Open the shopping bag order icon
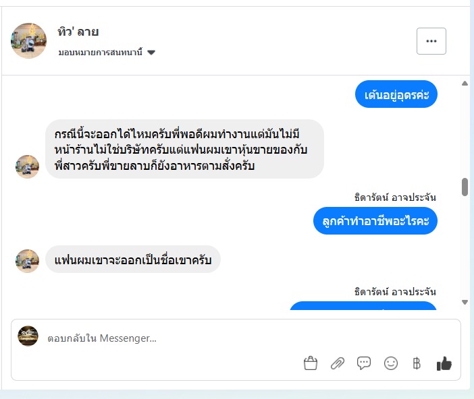 311,363
